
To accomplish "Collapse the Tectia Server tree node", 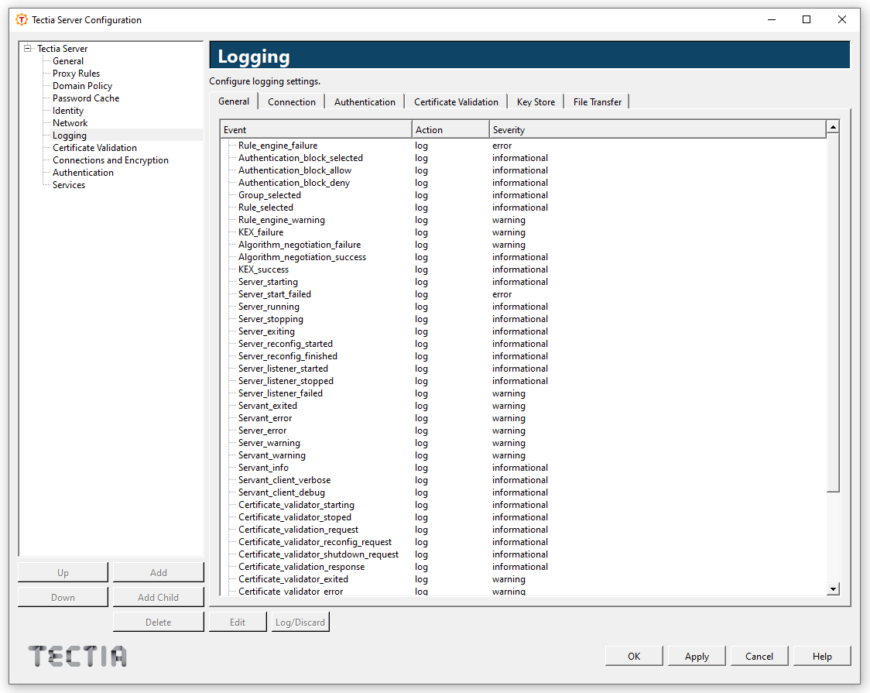I will click(x=27, y=48).
